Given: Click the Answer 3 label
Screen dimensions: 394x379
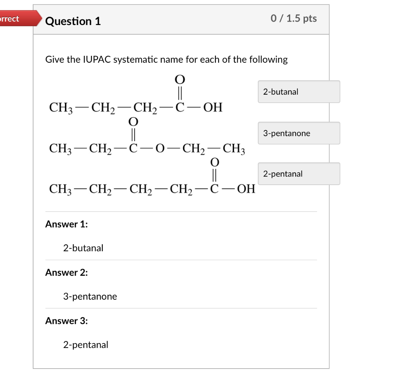Looking at the screenshot, I should (x=66, y=321).
